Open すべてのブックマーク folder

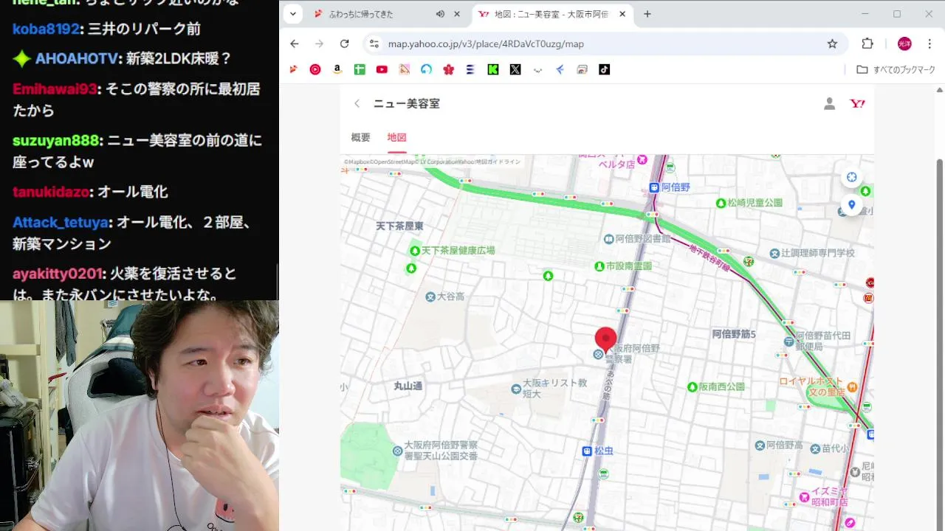coord(896,69)
